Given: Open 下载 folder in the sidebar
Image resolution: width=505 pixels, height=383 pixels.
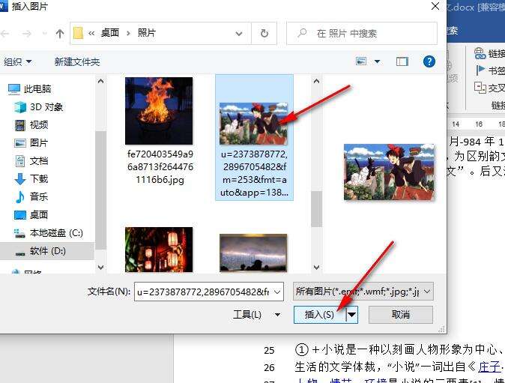Looking at the screenshot, I should click(x=39, y=178).
